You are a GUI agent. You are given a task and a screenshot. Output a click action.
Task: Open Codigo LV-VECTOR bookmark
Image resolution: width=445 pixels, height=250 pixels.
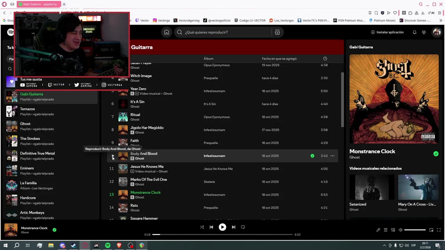pos(250,20)
